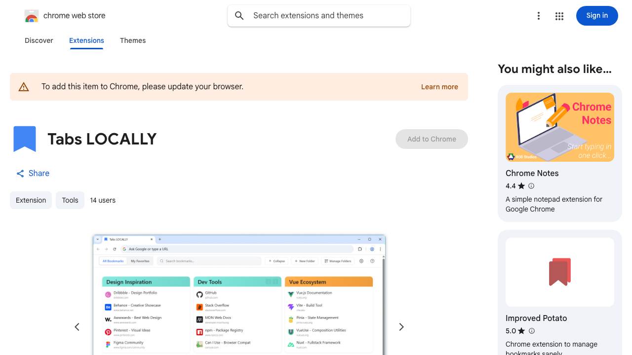The height and width of the screenshot is (355, 632).
Task: Click the search magnifier icon
Action: [x=239, y=16]
